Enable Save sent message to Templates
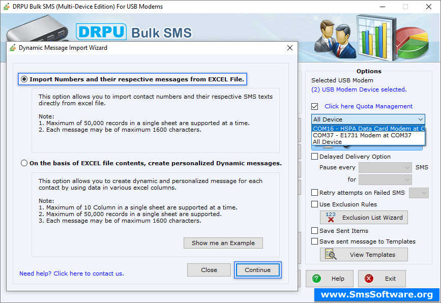This screenshot has height=303, width=441. (315, 241)
